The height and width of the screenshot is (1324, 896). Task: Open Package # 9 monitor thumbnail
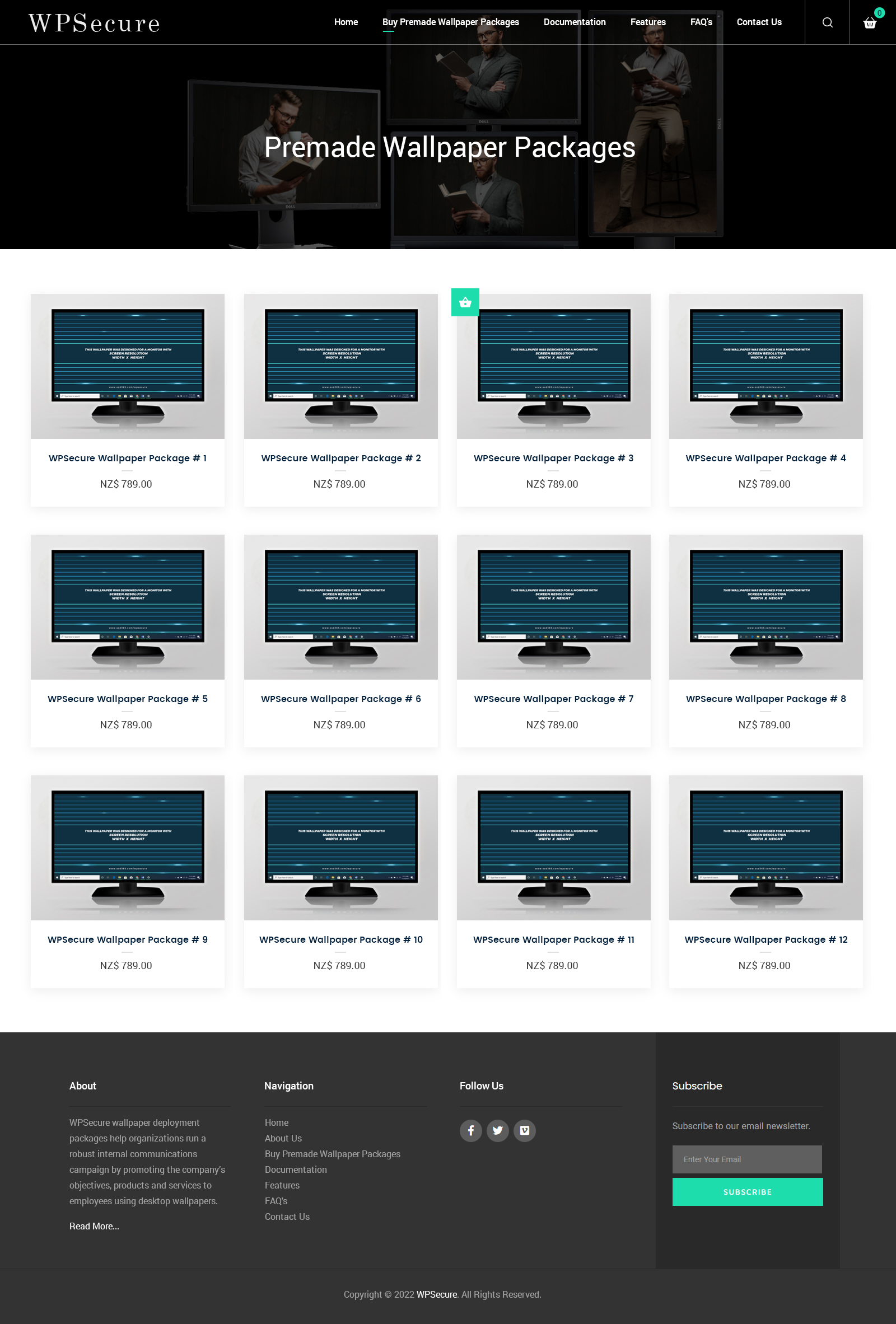point(128,848)
